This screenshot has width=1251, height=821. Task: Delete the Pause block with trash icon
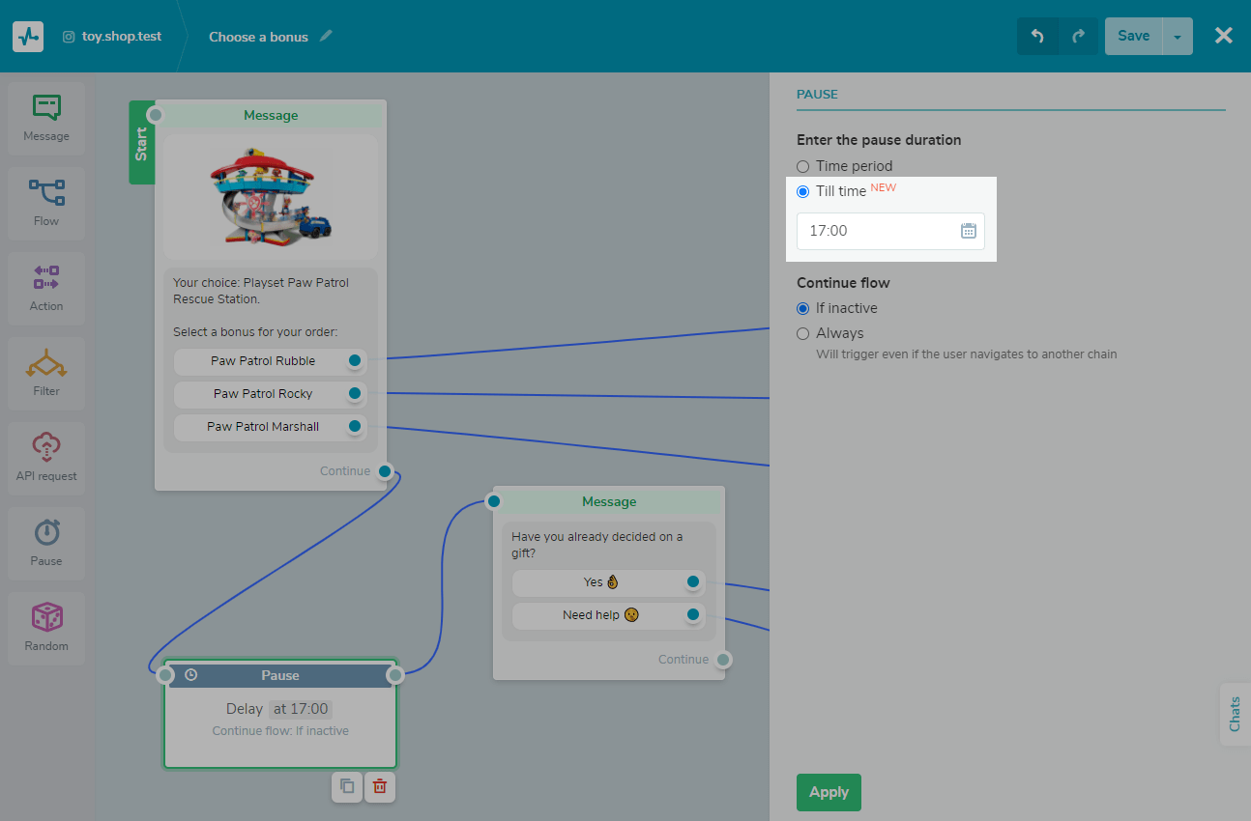pyautogui.click(x=380, y=786)
